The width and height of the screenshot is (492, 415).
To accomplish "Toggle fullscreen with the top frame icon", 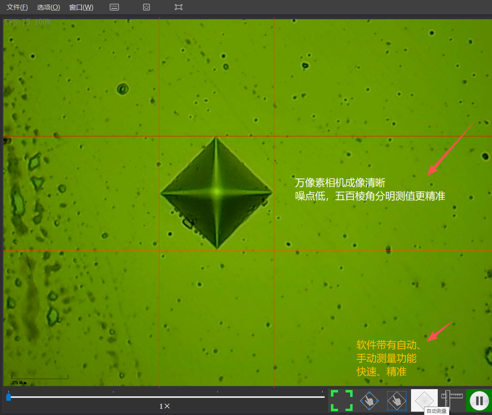I will coord(179,7).
